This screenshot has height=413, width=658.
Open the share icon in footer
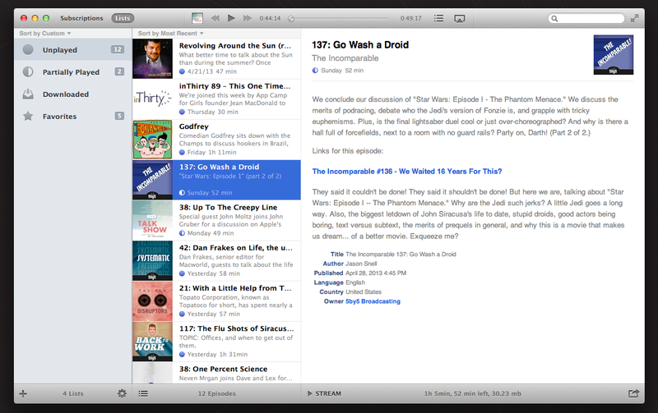pyautogui.click(x=633, y=393)
